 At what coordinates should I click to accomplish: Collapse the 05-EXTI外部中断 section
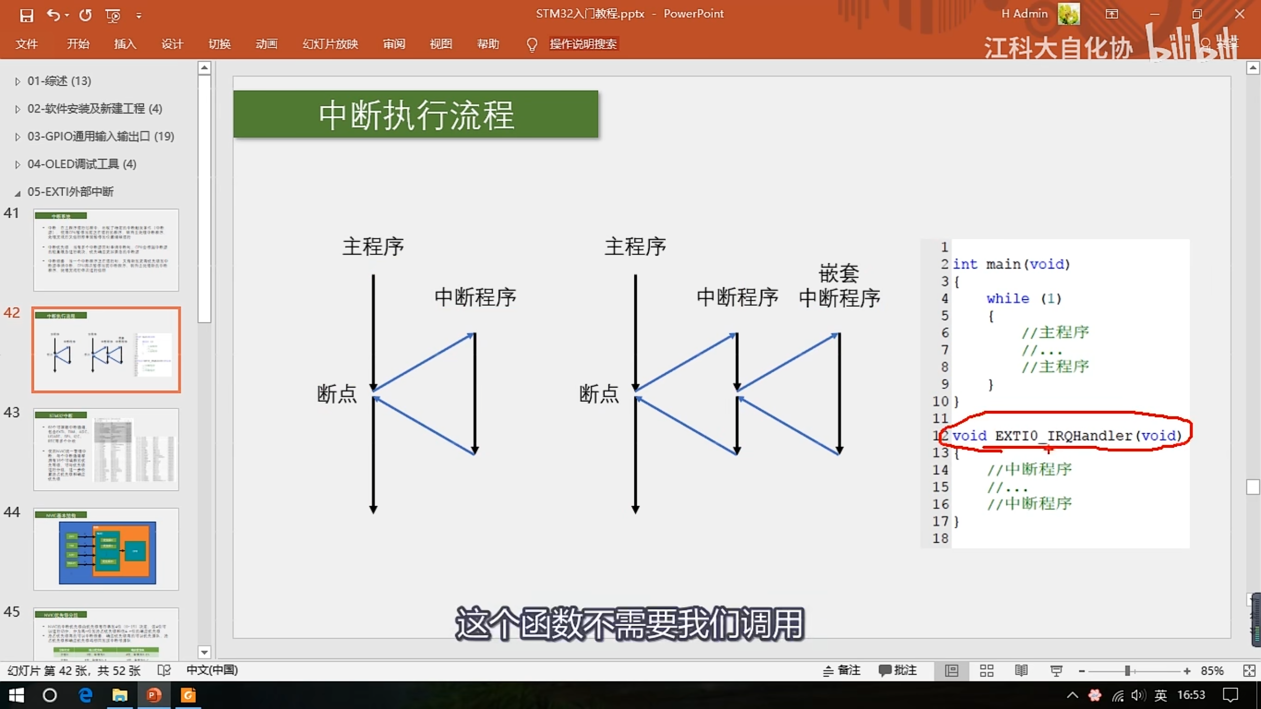(x=18, y=193)
